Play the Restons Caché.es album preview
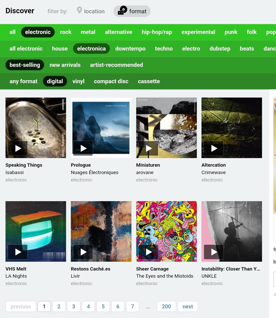This screenshot has height=318, width=276. [x=83, y=252]
